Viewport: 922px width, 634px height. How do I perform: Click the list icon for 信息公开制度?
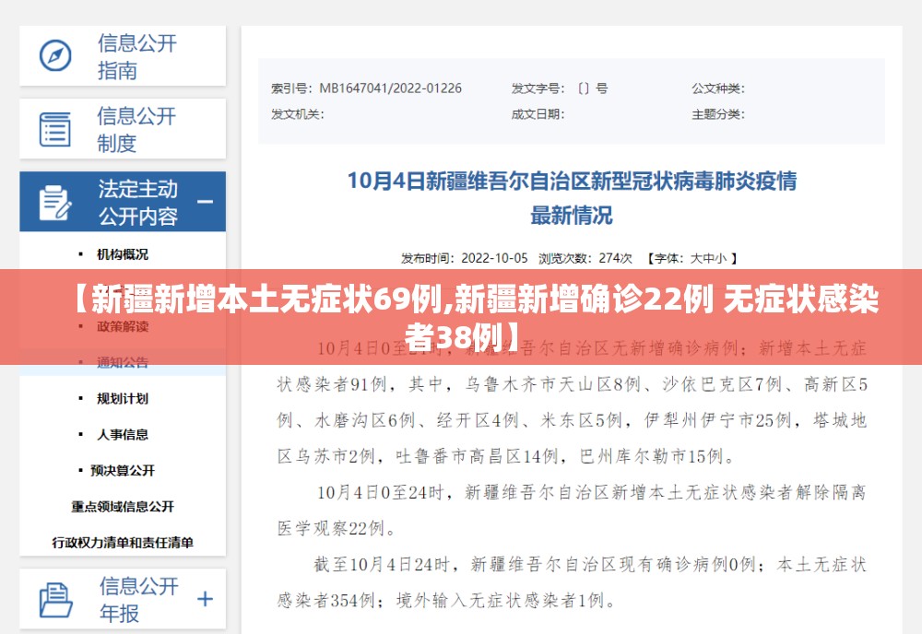(x=54, y=129)
